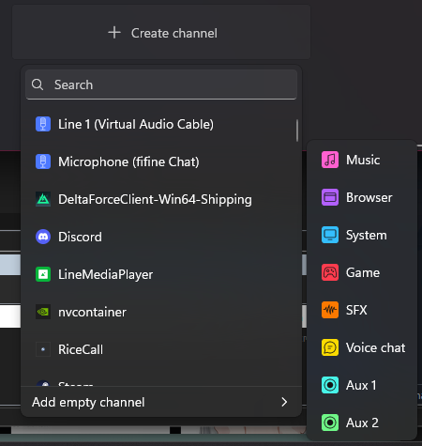This screenshot has width=422, height=446.
Task: Click the microphone icon for Line 1
Action: pos(43,124)
